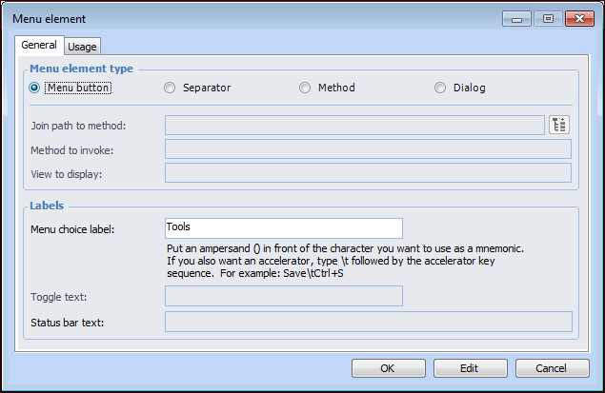Cancel the Menu element dialog
The image size is (605, 393).
pos(551,368)
